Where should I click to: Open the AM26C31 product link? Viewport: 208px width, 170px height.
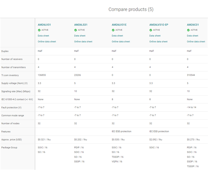pyautogui.click(x=193, y=25)
